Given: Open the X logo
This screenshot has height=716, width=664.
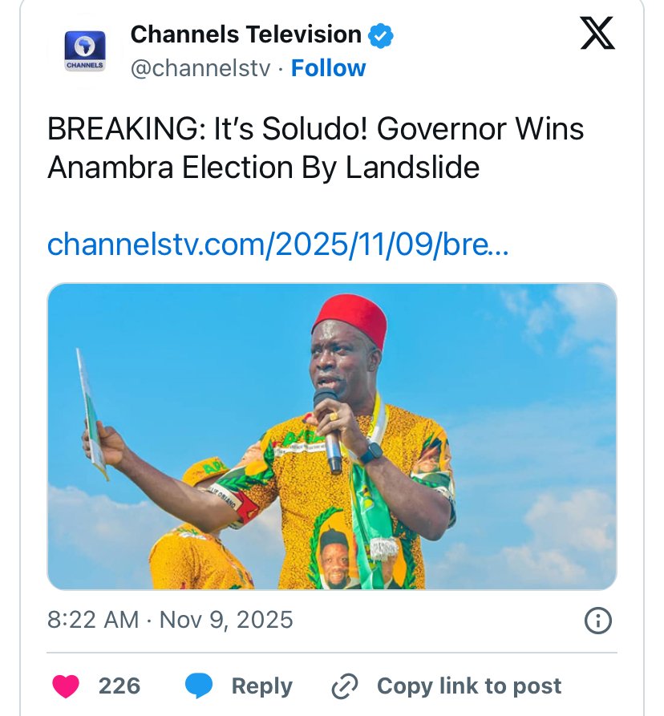Looking at the screenshot, I should pyautogui.click(x=597, y=34).
